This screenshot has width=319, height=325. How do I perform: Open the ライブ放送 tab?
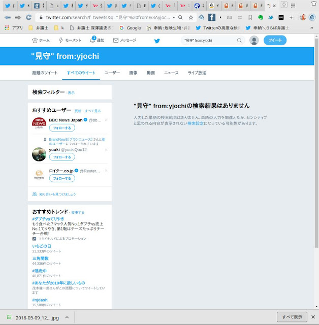(x=197, y=73)
